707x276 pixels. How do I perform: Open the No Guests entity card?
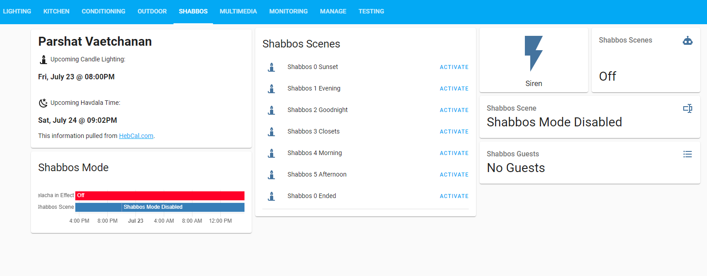click(x=590, y=163)
